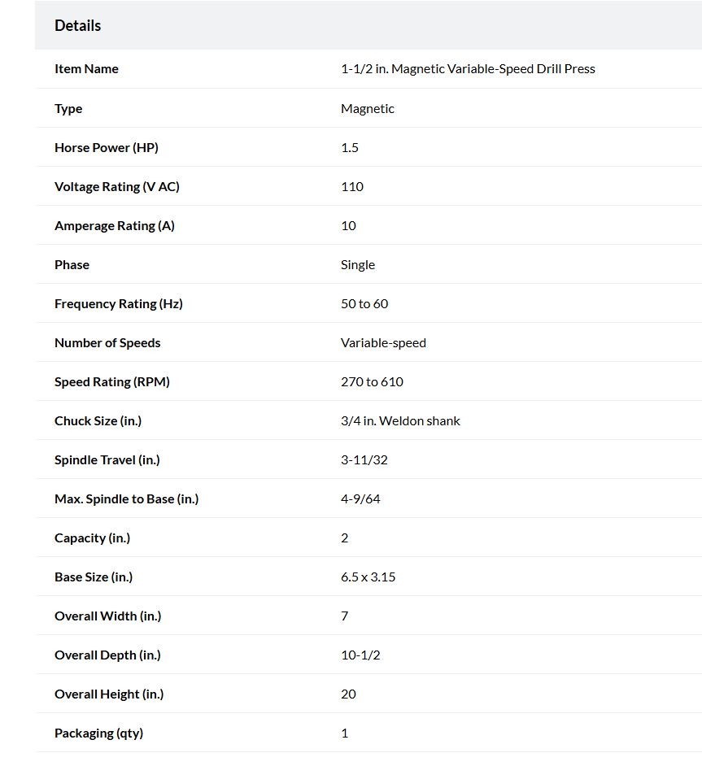
Task: Click the Overall Height (in.) label
Action: click(109, 694)
